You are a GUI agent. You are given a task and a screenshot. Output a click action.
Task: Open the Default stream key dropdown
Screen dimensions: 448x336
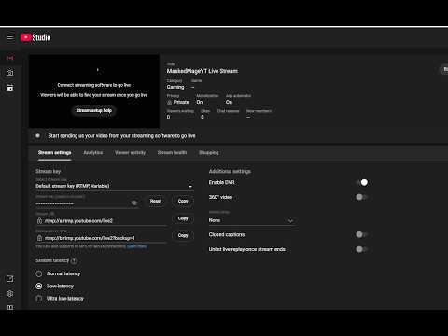pyautogui.click(x=114, y=186)
